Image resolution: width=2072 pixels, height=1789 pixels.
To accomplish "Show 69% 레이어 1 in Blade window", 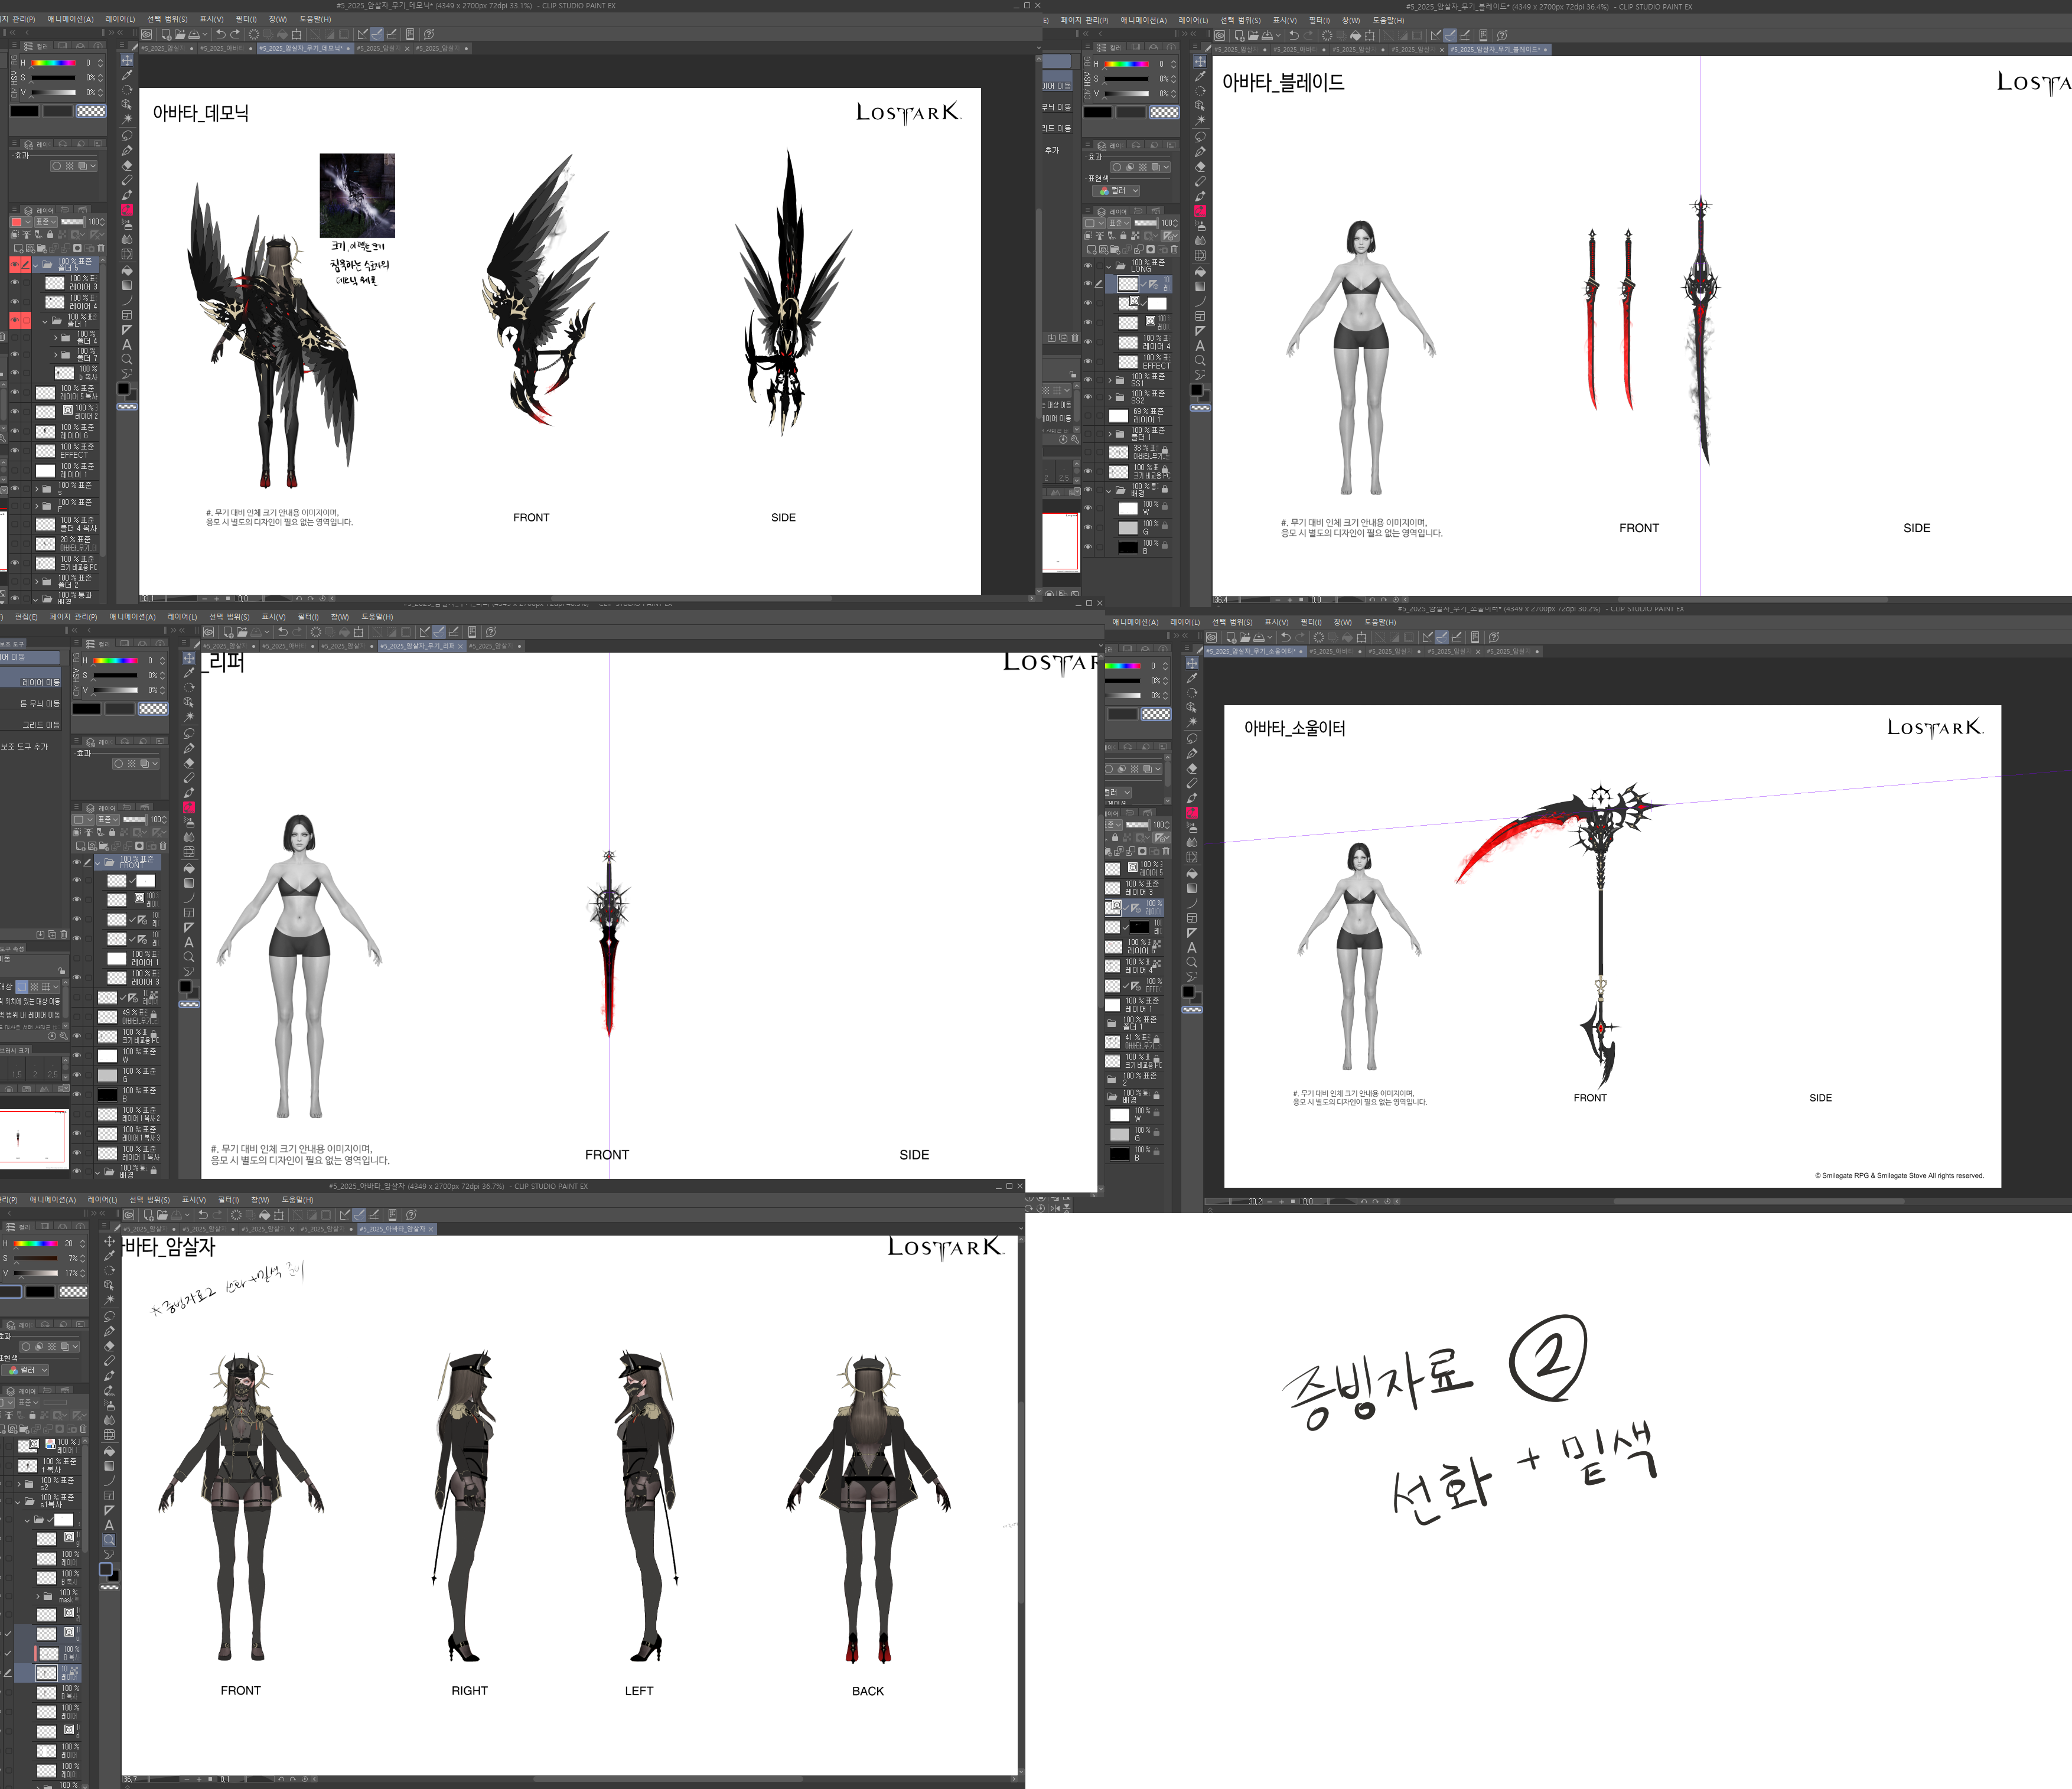I will coord(1088,415).
